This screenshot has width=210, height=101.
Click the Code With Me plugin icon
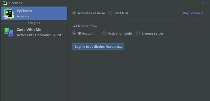click(x=9, y=32)
